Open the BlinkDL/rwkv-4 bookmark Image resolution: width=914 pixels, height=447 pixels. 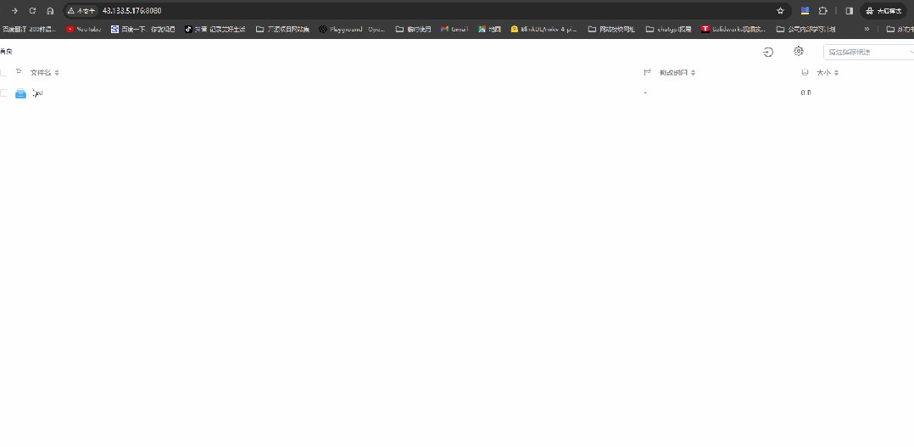[x=544, y=29]
